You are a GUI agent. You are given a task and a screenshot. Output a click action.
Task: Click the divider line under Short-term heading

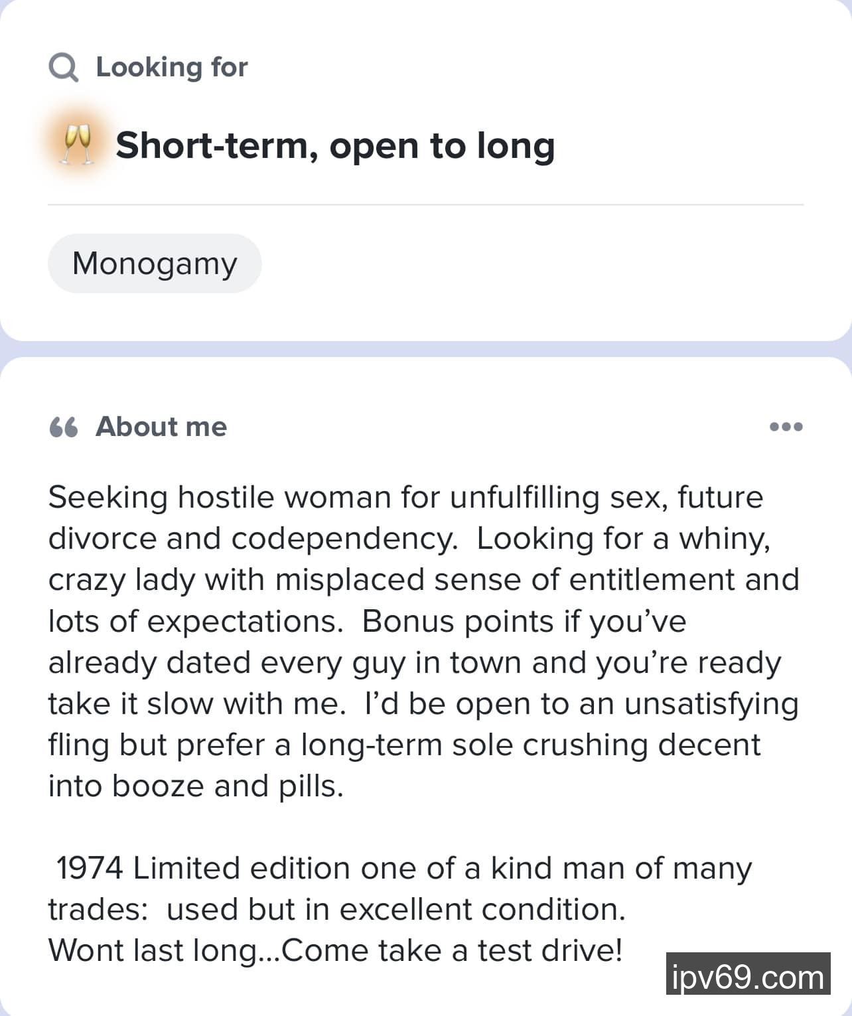425,205
